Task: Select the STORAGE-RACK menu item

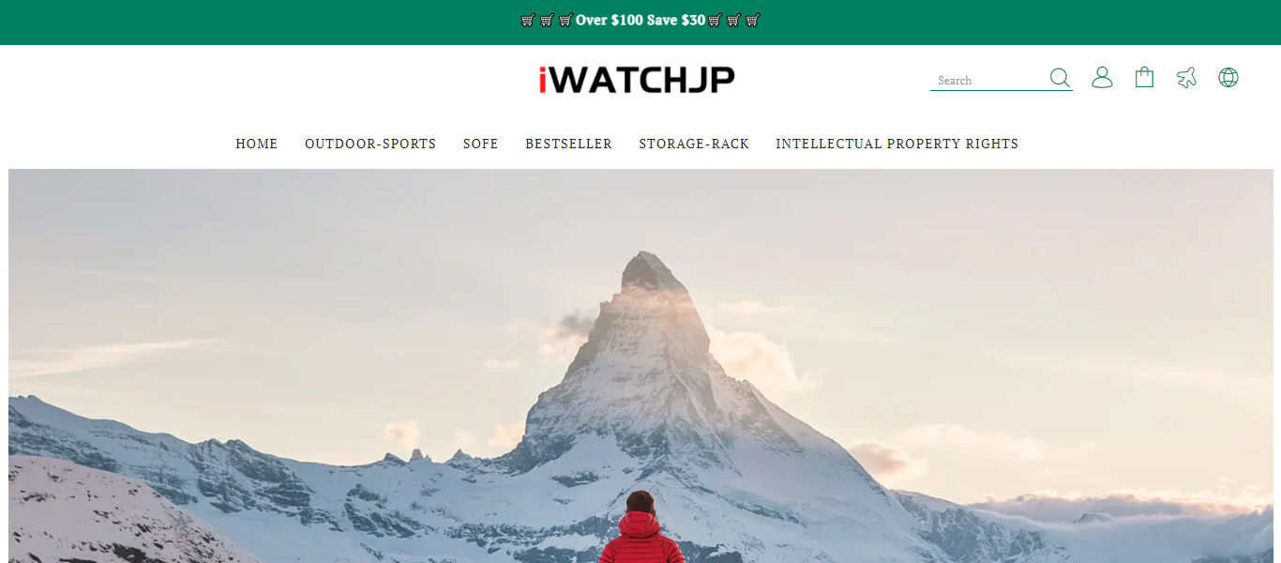Action: [694, 144]
